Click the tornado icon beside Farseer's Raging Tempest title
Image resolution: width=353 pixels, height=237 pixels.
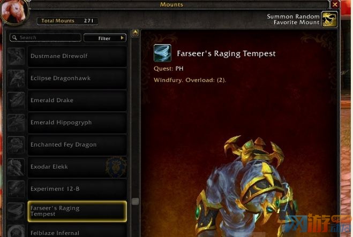[x=162, y=53]
